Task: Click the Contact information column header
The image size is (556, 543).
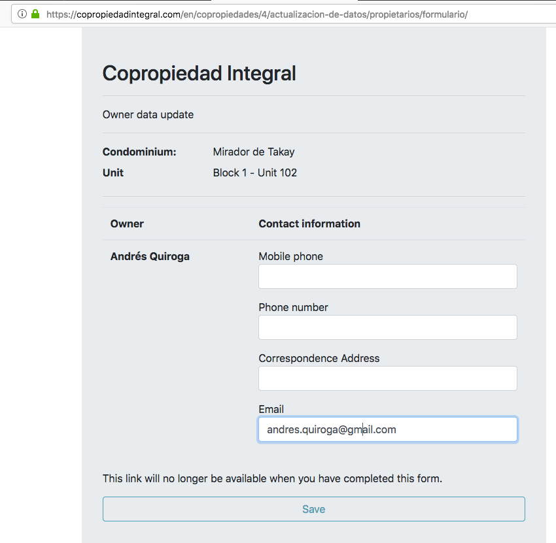Action: pyautogui.click(x=309, y=224)
